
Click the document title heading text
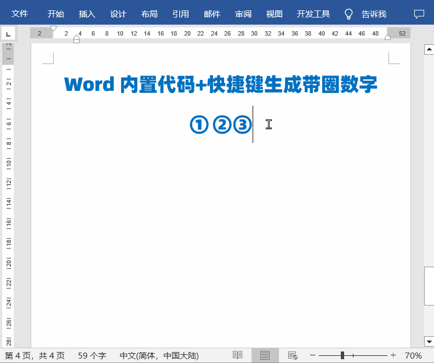[x=221, y=84]
